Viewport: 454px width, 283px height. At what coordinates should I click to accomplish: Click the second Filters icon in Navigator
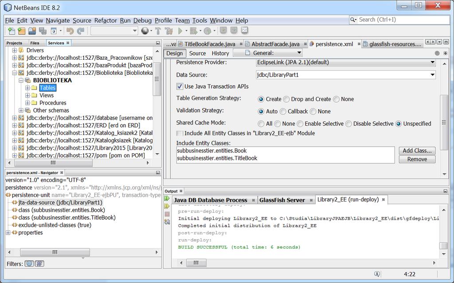[x=39, y=264]
